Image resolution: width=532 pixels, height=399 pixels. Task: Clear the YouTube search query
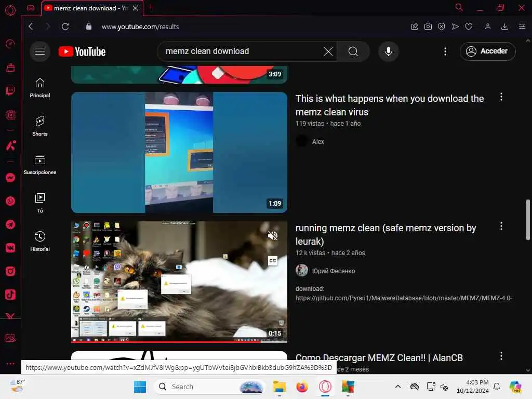click(x=328, y=51)
